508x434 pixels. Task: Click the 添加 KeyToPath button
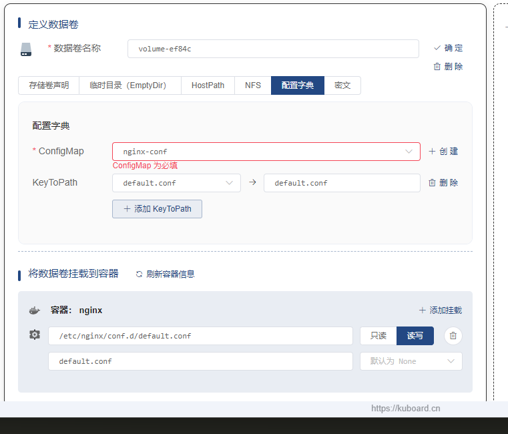tap(157, 209)
